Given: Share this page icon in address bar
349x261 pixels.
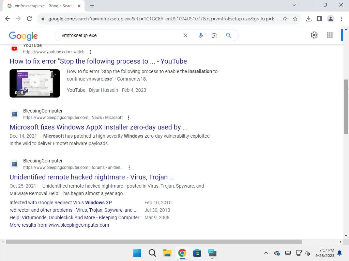Looking at the screenshot, I should [284, 19].
